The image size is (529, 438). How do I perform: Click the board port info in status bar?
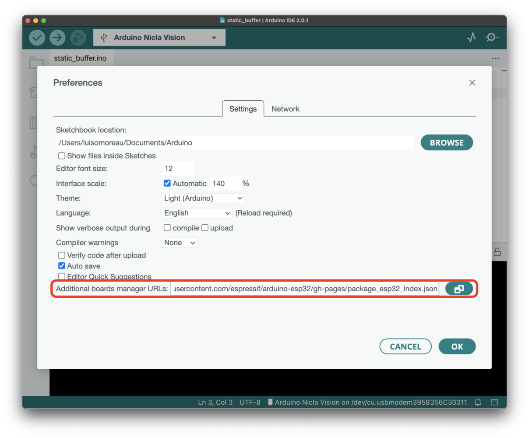367,402
